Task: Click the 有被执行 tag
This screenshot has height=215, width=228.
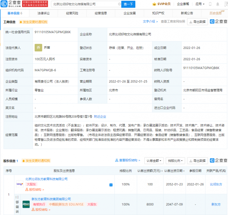Action: coord(39,205)
